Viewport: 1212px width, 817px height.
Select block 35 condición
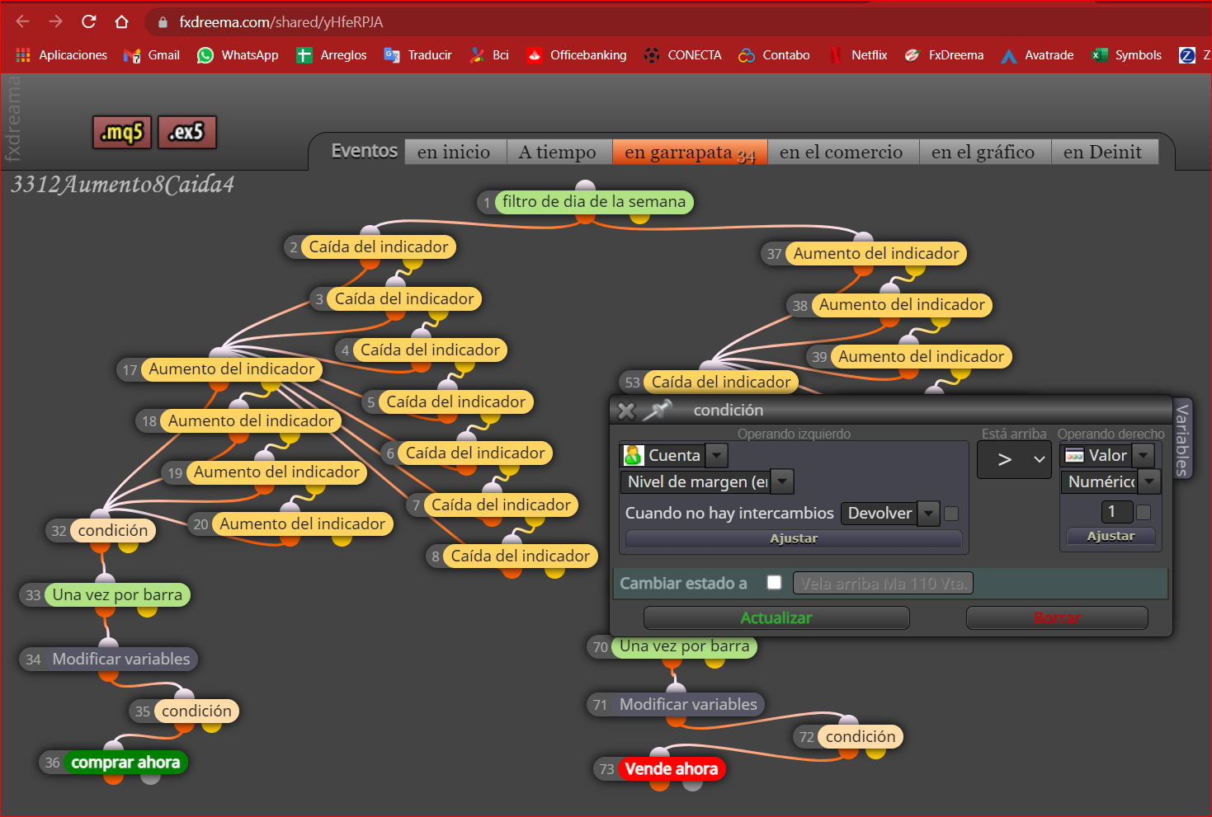[x=196, y=711]
